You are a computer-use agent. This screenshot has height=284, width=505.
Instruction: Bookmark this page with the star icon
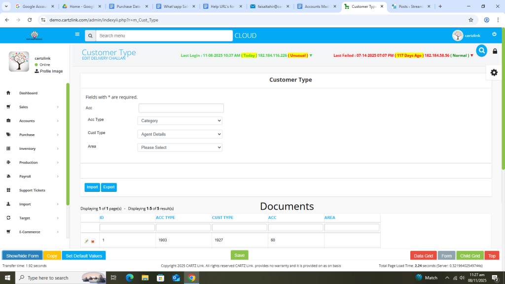coord(471,20)
